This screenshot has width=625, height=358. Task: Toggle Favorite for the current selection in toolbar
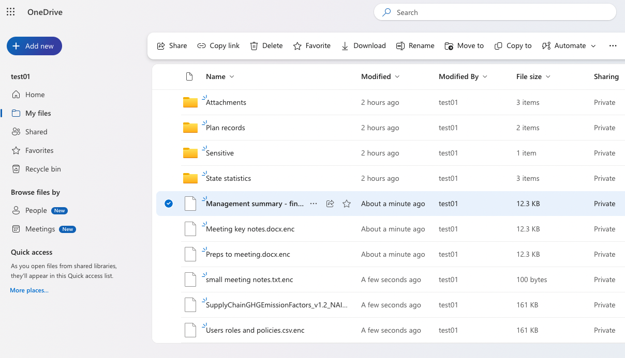pos(311,45)
